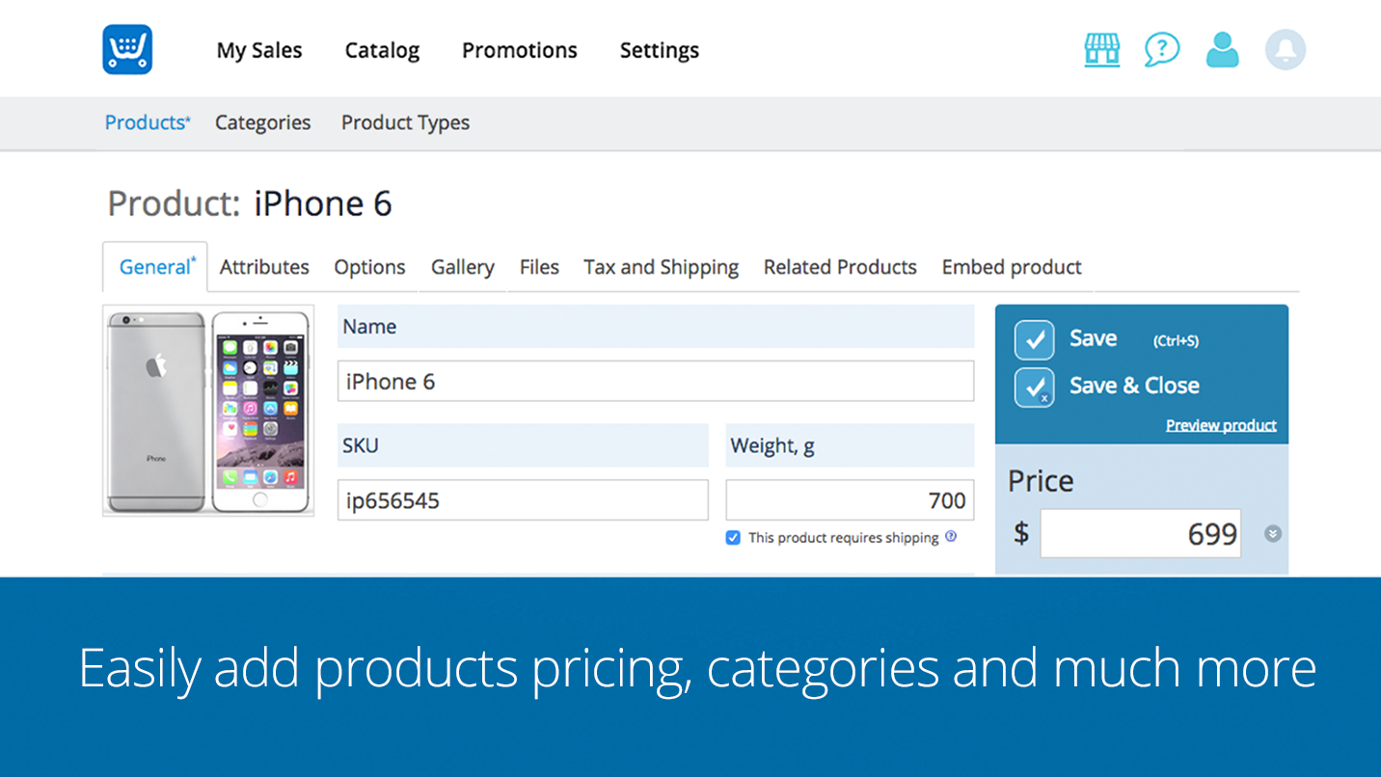The width and height of the screenshot is (1381, 777).
Task: Switch to the Embed product tab
Action: [1011, 267]
